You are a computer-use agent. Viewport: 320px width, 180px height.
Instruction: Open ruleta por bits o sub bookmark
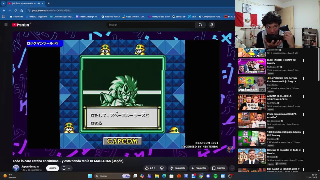click(x=159, y=17)
